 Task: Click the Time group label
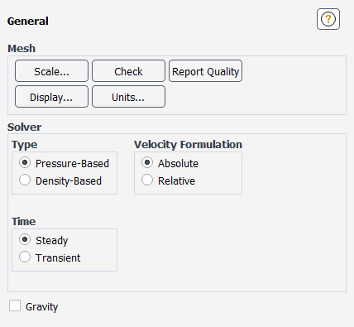[x=23, y=222]
